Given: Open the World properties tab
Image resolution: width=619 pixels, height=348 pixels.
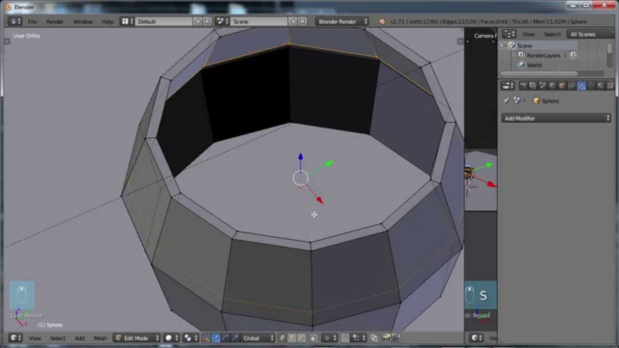Looking at the screenshot, I should point(552,86).
